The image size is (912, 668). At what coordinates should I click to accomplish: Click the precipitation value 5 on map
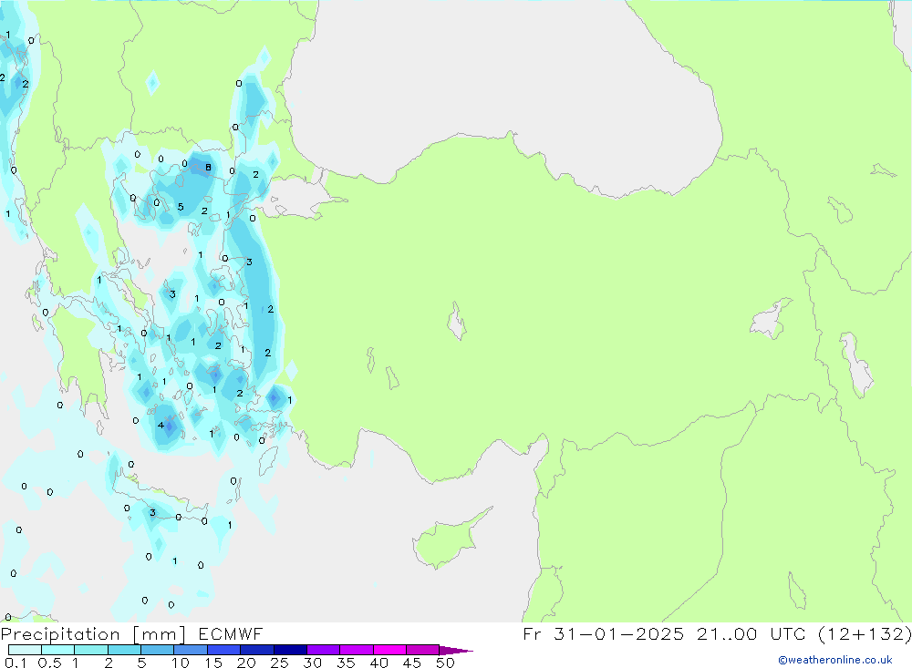tap(181, 207)
